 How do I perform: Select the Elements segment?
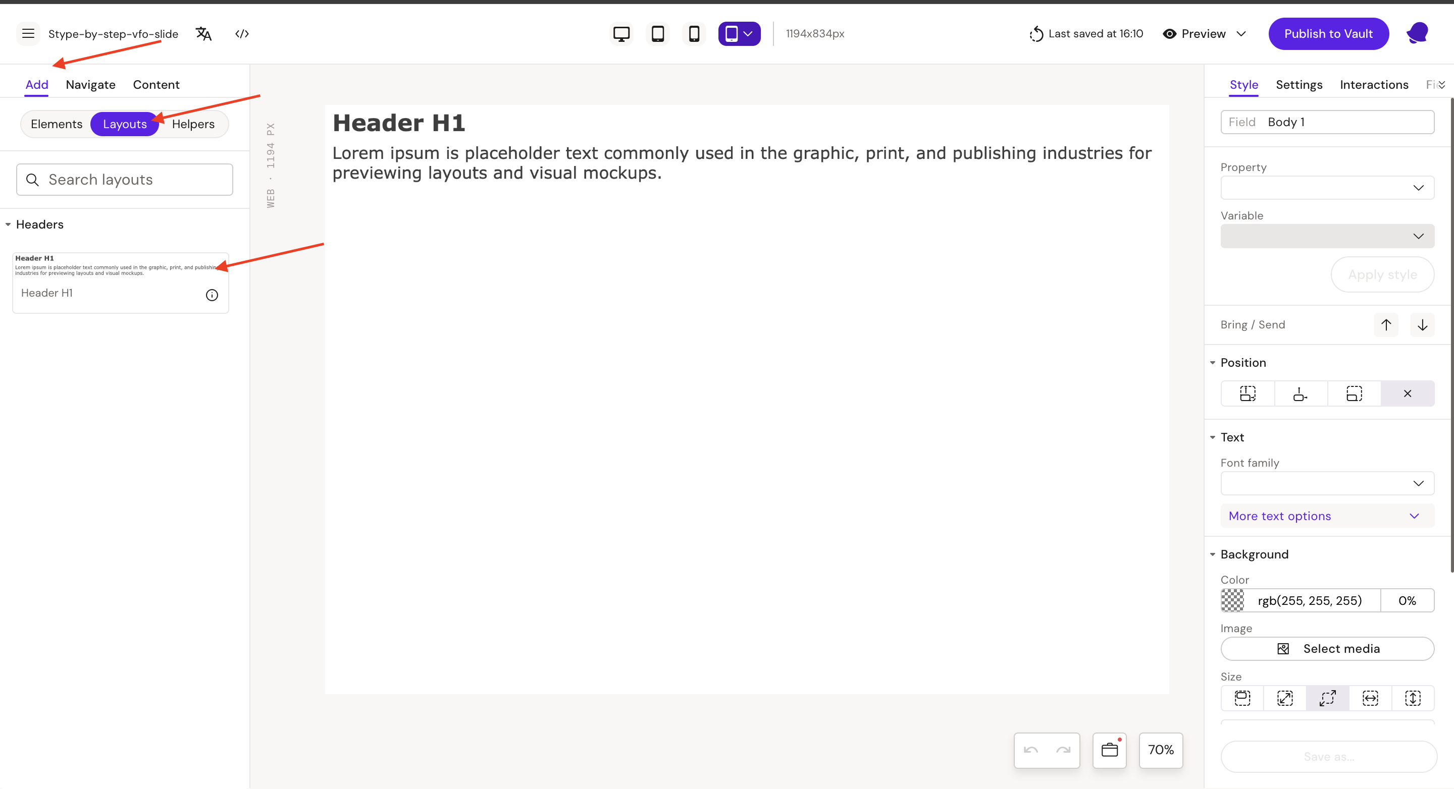[57, 124]
